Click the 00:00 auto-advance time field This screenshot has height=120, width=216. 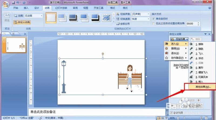pyautogui.click(x=191, y=24)
